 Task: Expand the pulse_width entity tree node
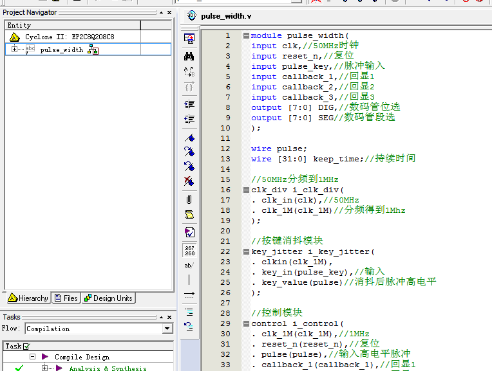(14, 50)
